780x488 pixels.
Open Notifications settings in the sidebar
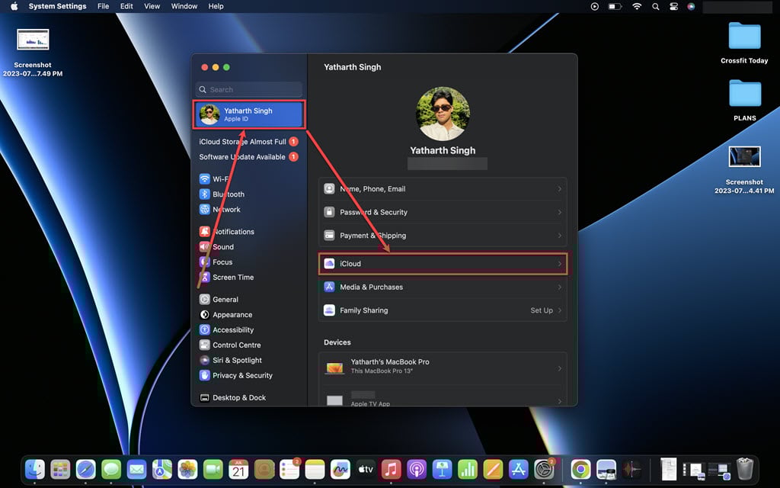tap(226, 232)
